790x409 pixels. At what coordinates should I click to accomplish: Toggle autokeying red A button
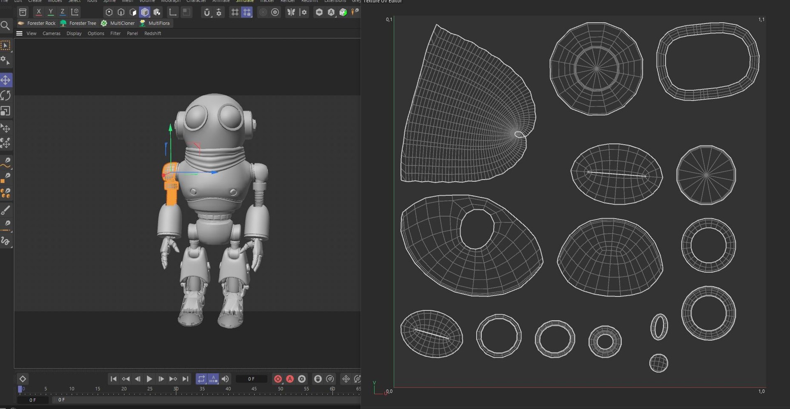coord(290,379)
